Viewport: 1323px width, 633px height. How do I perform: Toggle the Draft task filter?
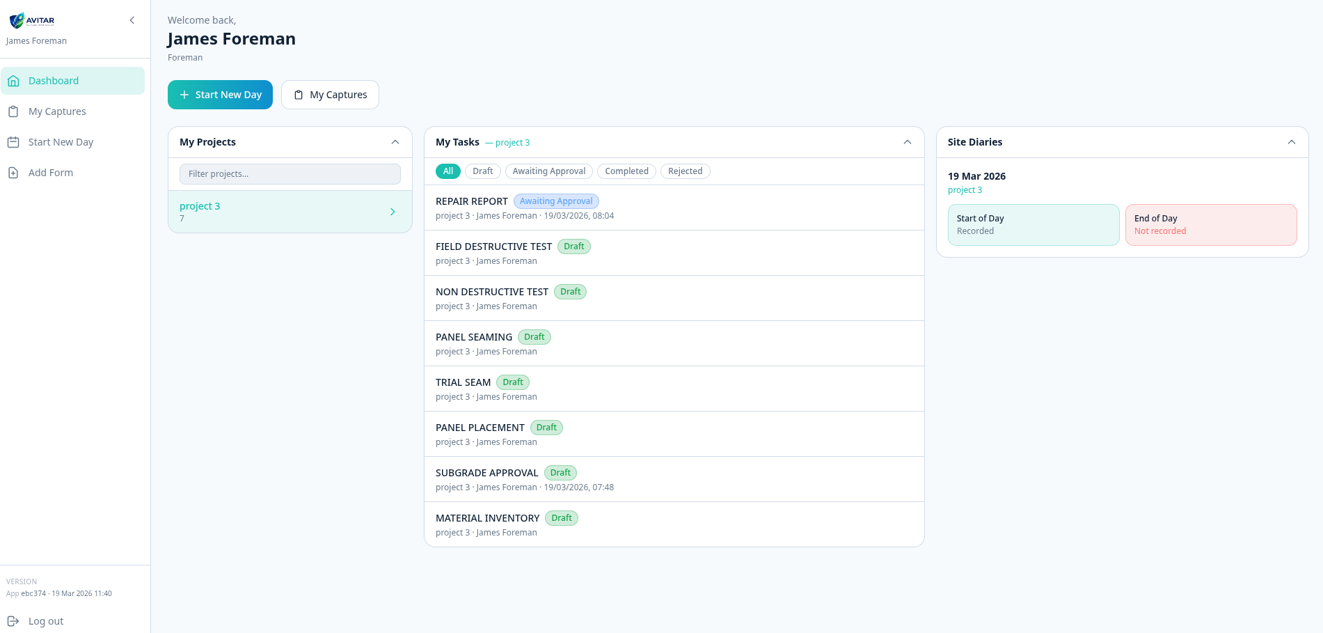[482, 171]
